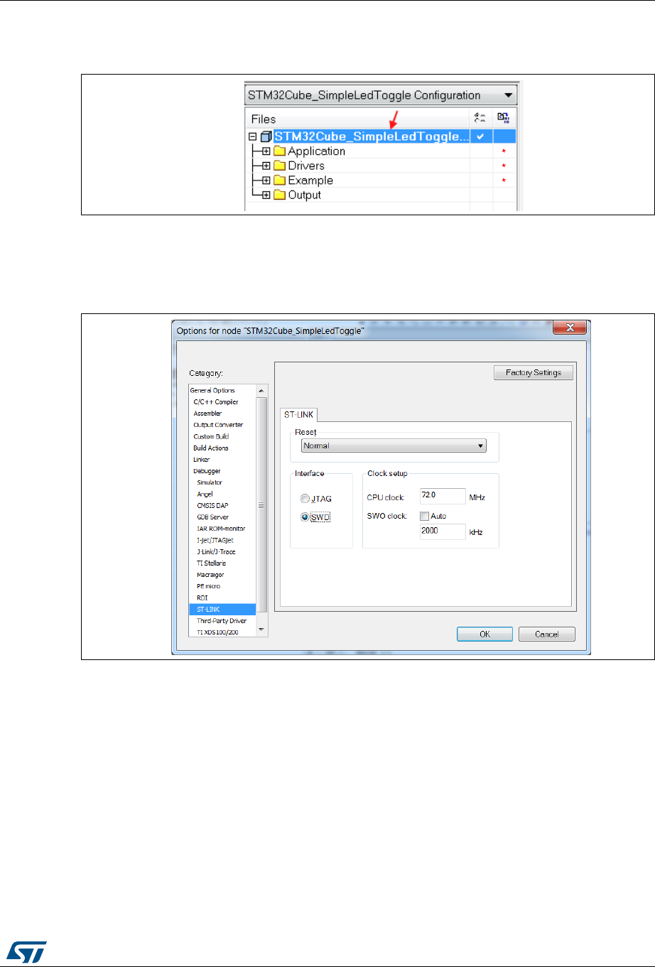The image size is (655, 967).
Task: Click the Cancel button
Action: pos(546,634)
